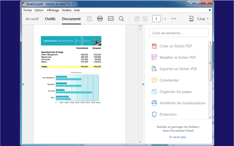
Task: Go to next page down arrow
Action: [145, 19]
